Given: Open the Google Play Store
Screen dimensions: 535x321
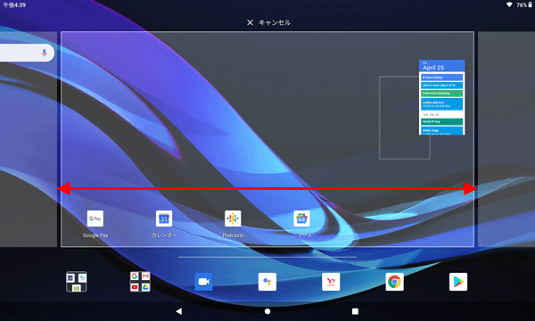Looking at the screenshot, I should 458,282.
